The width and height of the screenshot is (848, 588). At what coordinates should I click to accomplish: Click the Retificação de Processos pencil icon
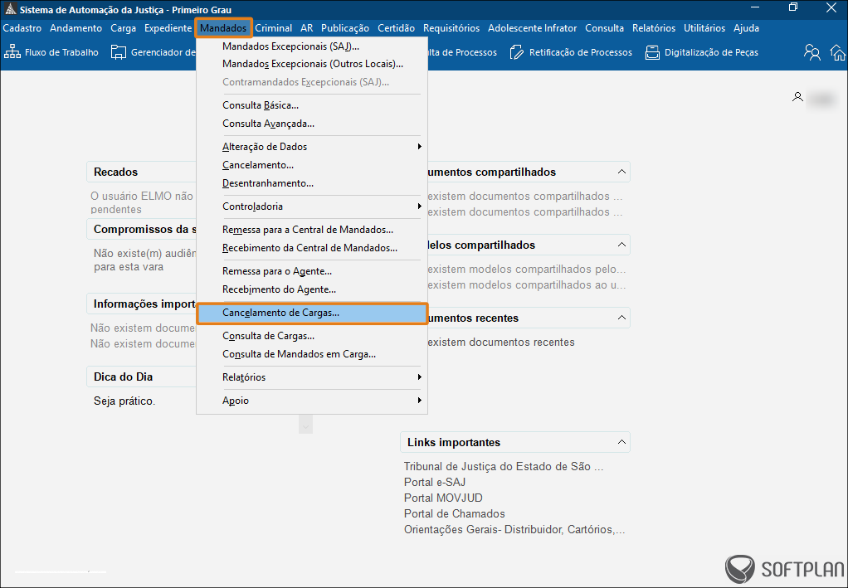518,52
